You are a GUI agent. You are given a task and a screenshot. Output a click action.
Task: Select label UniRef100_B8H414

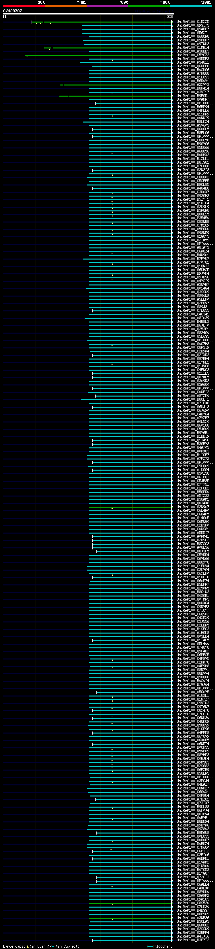(x=193, y=89)
